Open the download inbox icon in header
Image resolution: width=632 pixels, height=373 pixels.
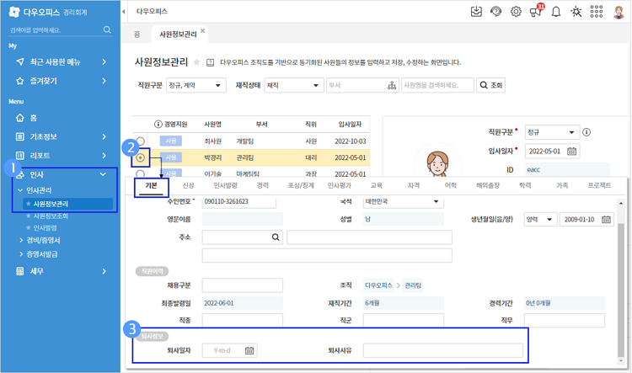(476, 12)
